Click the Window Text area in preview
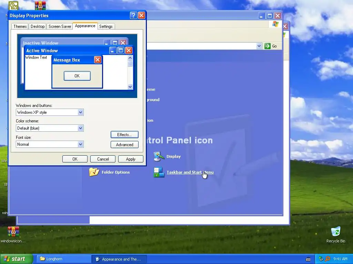 36,57
